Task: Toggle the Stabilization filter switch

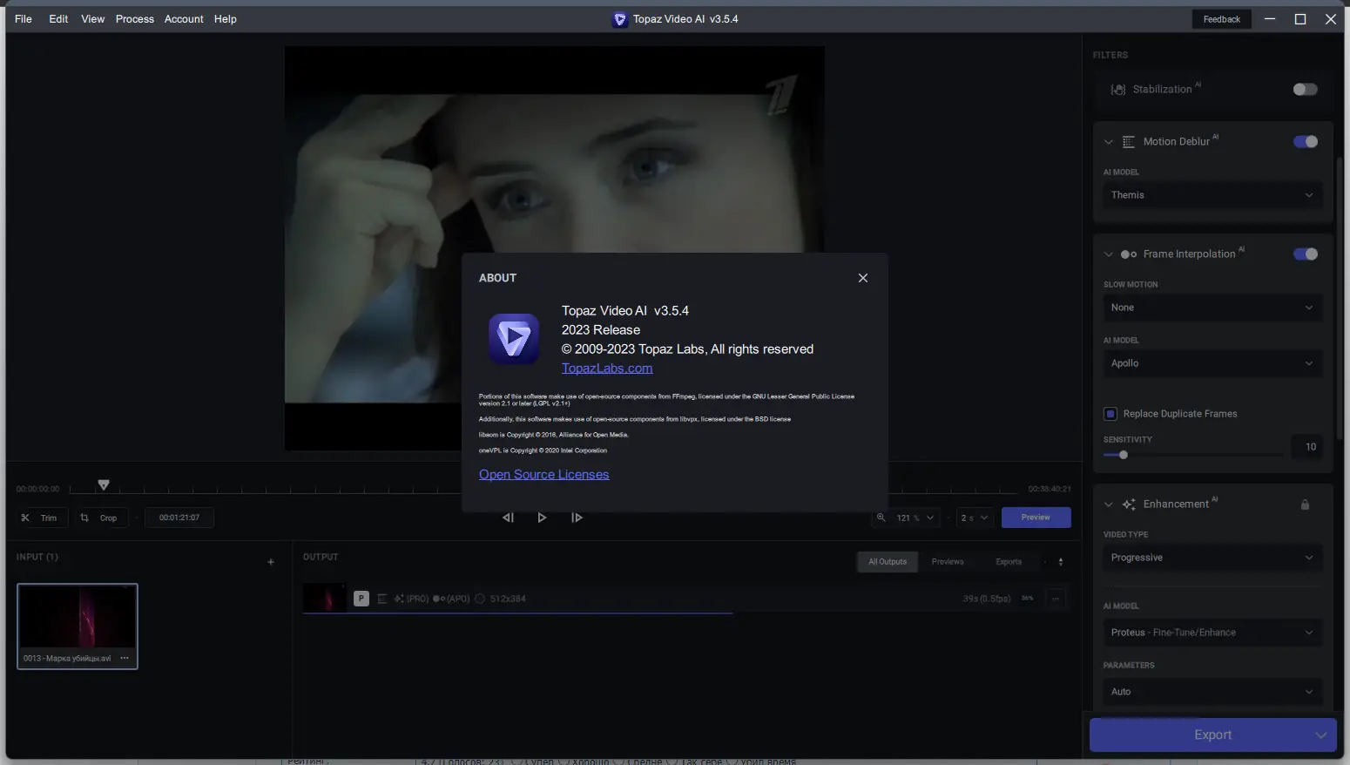Action: [x=1305, y=90]
